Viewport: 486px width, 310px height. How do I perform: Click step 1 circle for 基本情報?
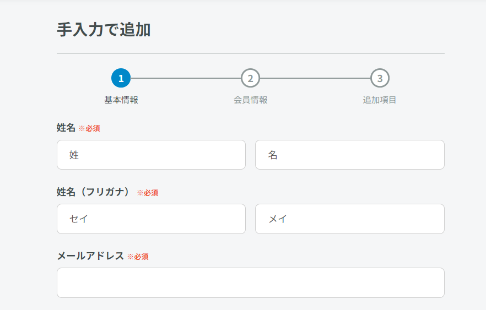pos(121,78)
